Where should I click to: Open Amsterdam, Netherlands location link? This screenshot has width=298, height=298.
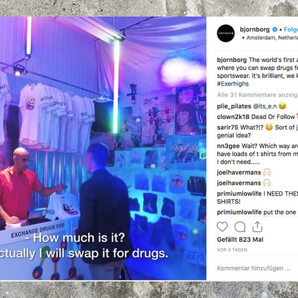coord(272,38)
